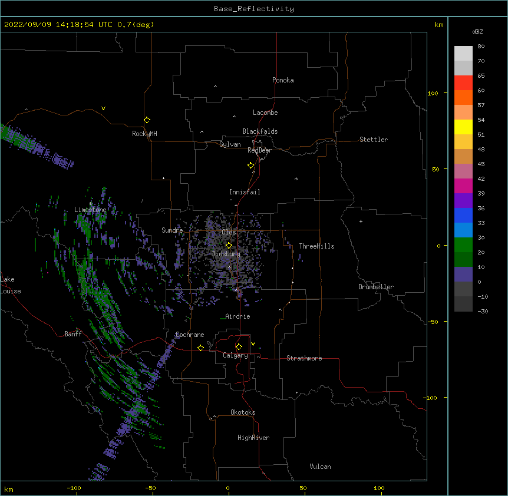This screenshot has height=496, width=508.
Task: Pick the bright yellow 51-54 dBZ legend swatch
Action: tap(463, 127)
